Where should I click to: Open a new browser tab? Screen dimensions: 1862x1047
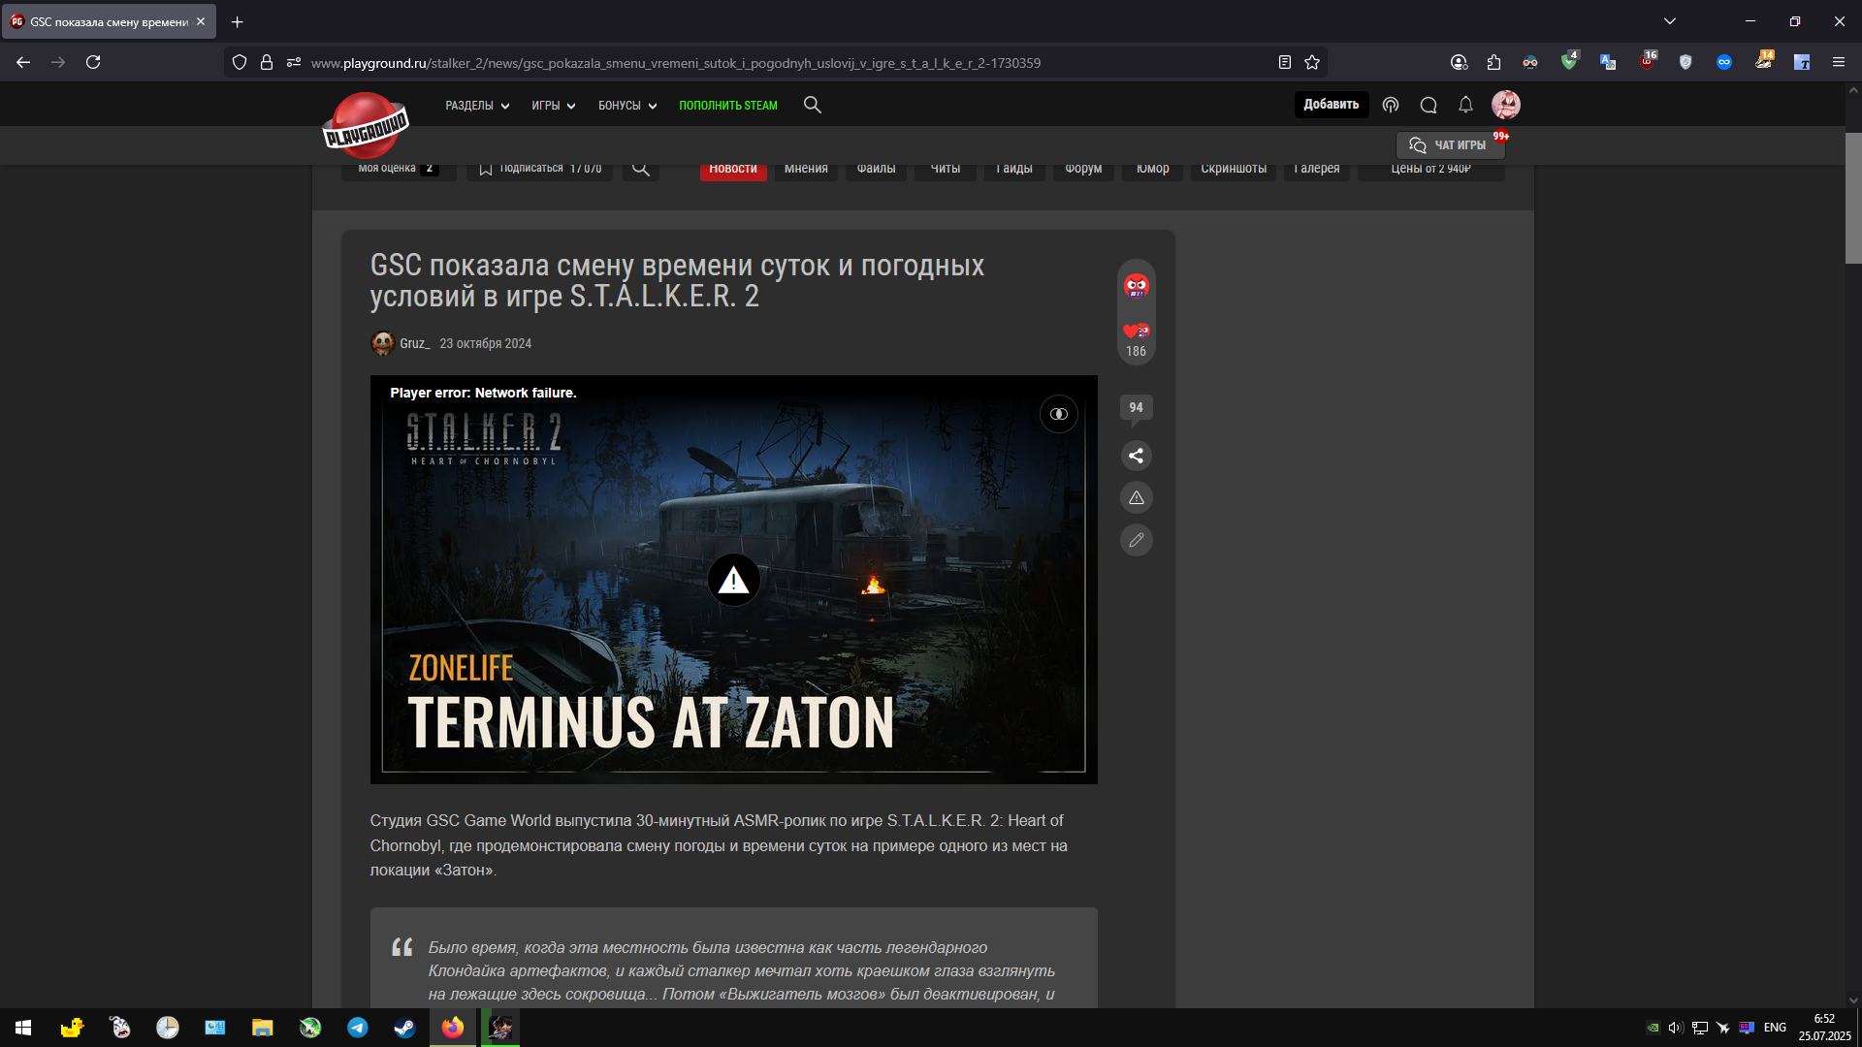237,21
